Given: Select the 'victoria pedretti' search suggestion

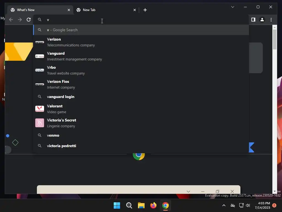Looking at the screenshot, I should [x=141, y=146].
